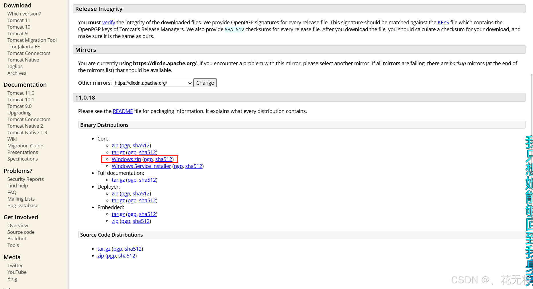Open Tomcat Native 1.3 documentation
533x289 pixels.
27,132
